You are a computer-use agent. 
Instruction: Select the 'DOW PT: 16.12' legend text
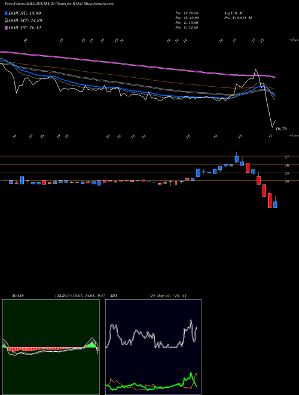[x=25, y=28]
